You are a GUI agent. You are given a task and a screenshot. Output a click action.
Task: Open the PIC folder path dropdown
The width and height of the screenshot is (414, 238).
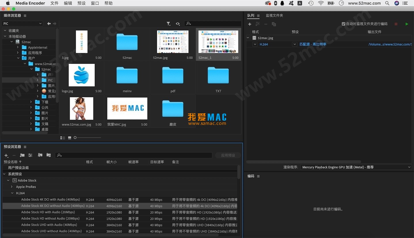[22, 24]
